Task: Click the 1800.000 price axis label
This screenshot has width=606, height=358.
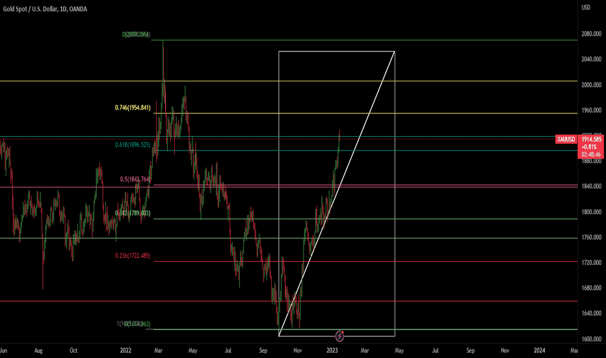Action: point(591,212)
